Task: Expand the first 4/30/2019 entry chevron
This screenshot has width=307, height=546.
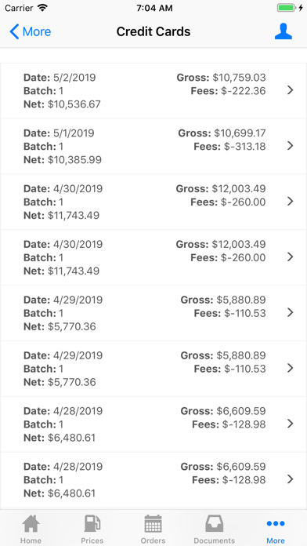Action: [x=291, y=202]
